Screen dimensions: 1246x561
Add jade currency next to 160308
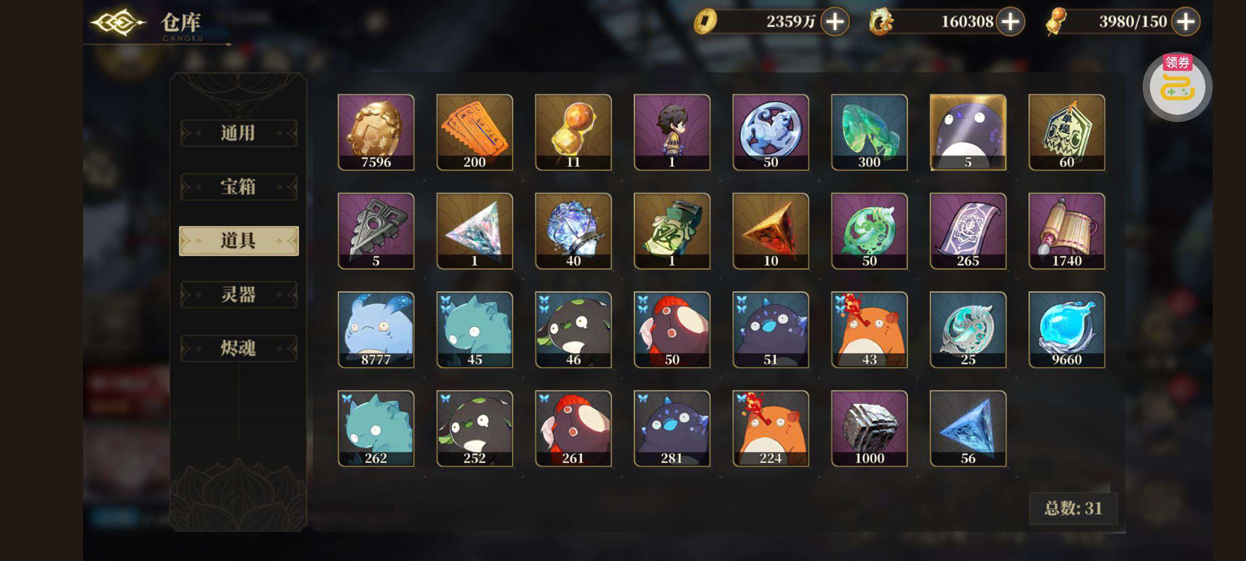coord(1010,22)
